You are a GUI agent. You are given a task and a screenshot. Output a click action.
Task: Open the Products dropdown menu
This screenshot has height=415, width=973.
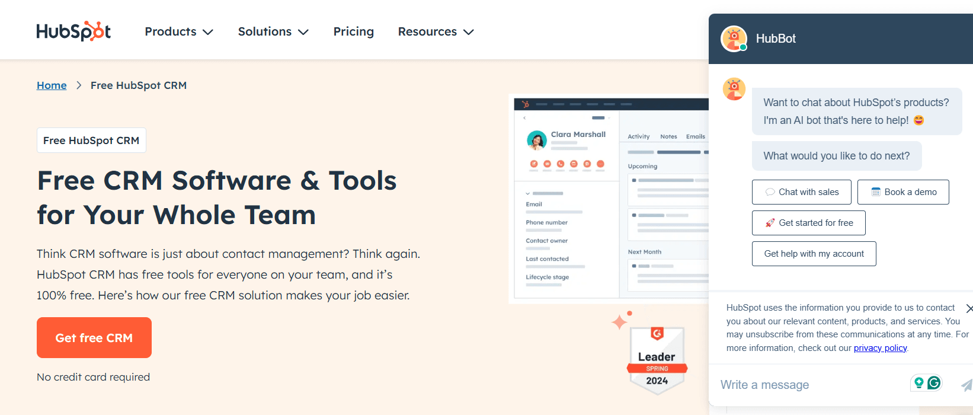point(179,31)
